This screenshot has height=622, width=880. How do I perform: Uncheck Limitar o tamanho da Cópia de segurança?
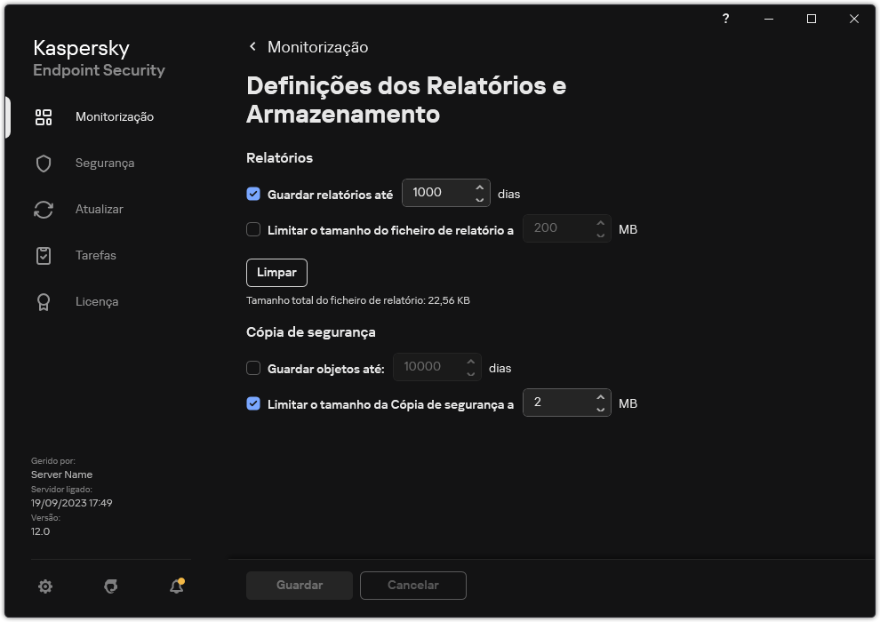click(x=253, y=403)
